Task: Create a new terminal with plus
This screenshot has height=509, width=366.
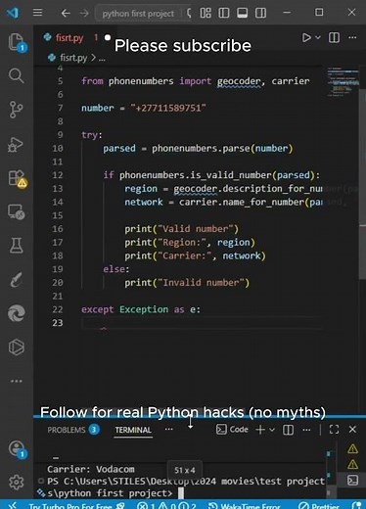Action: (x=260, y=430)
